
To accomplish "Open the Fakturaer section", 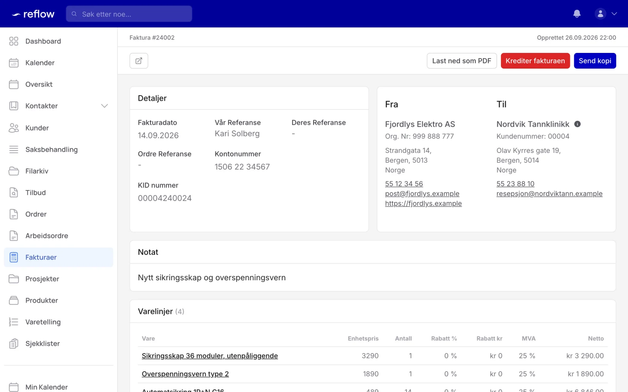I will [58, 257].
